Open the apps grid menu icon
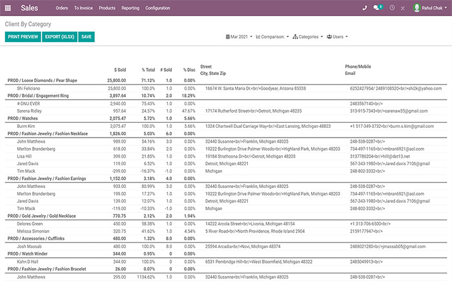The image size is (452, 281). point(8,8)
